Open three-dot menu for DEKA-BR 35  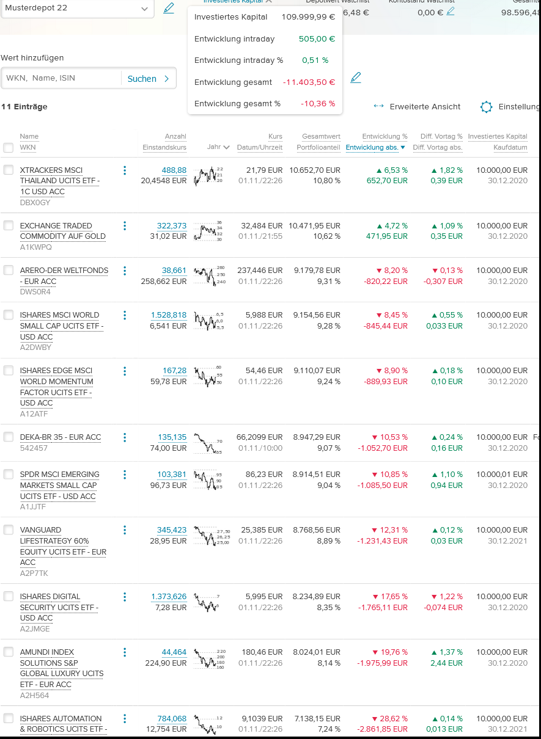pyautogui.click(x=125, y=437)
